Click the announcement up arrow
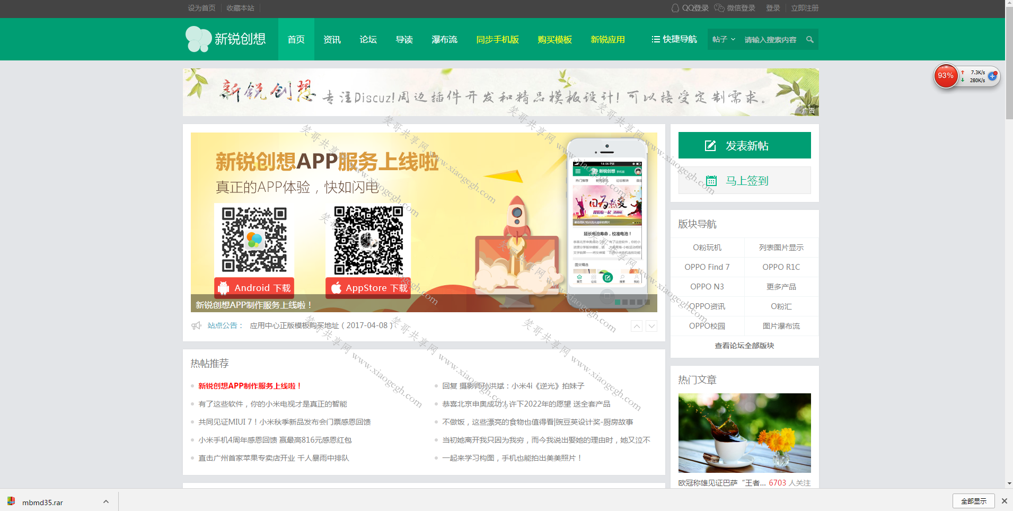 (637, 326)
